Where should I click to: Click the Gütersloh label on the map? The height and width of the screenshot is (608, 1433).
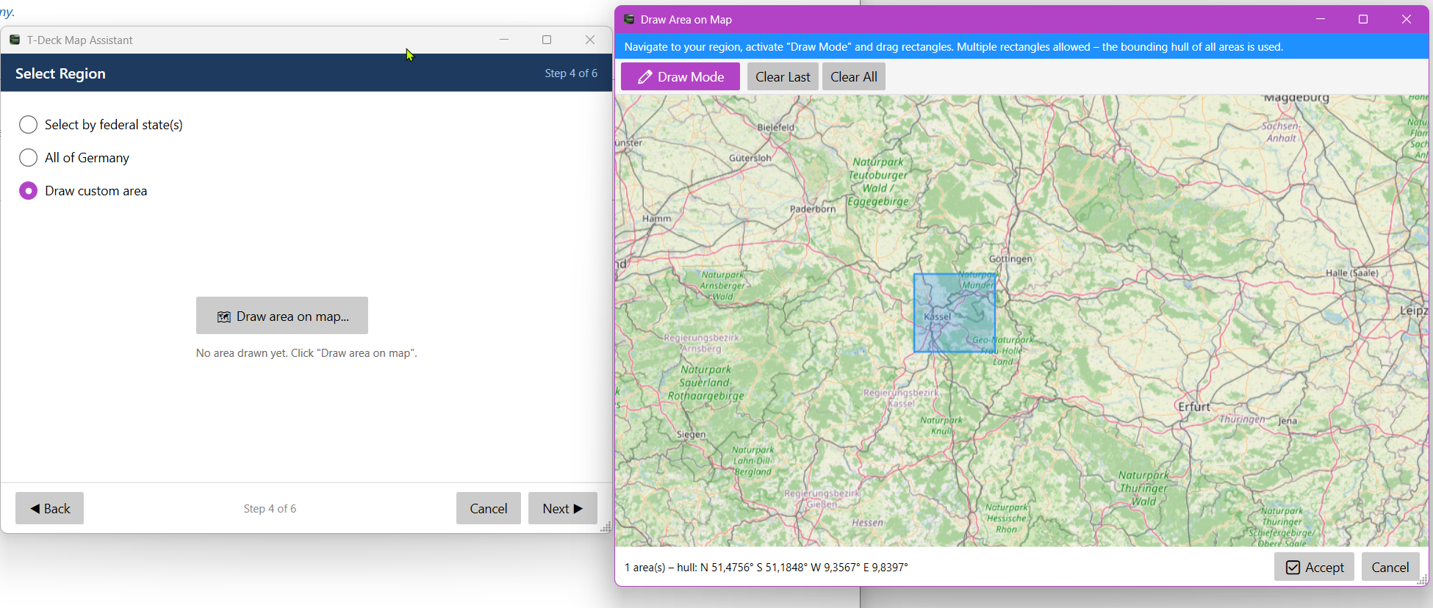point(750,158)
